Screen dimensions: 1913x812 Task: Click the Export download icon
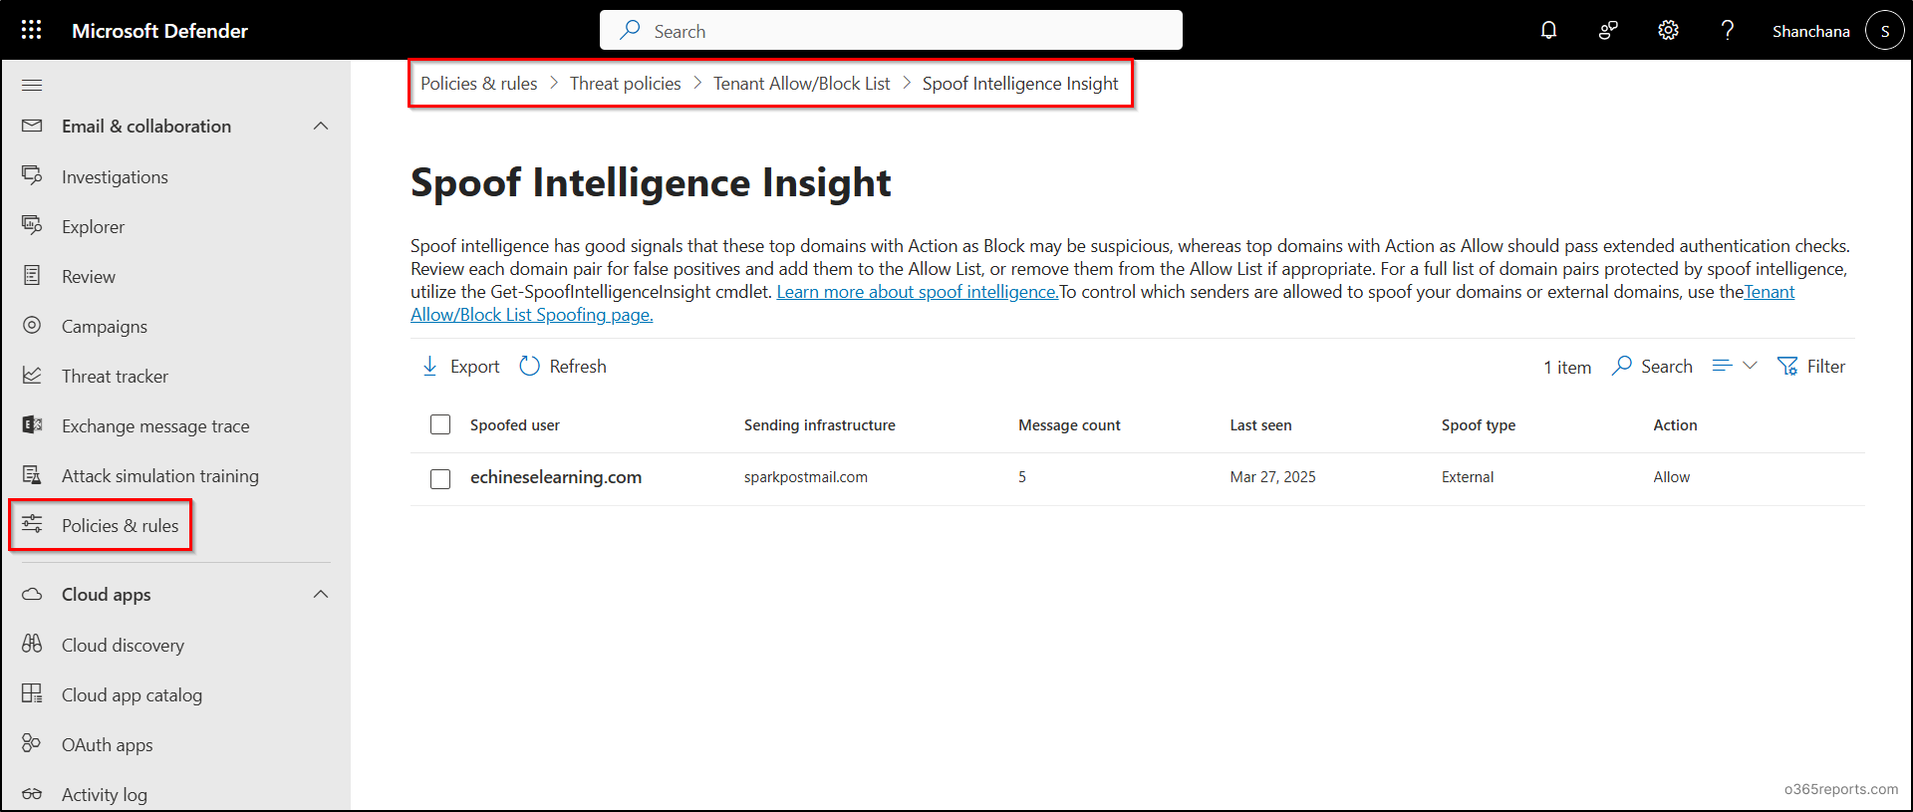[x=430, y=367]
